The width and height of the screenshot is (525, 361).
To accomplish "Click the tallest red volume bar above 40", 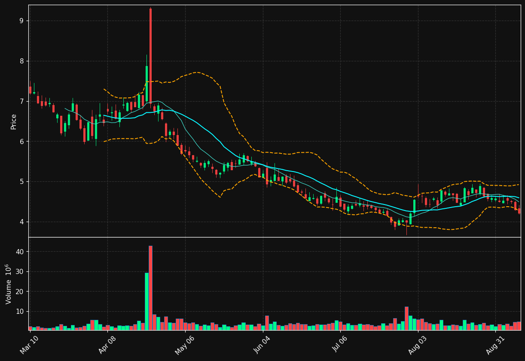I will pyautogui.click(x=150, y=288).
